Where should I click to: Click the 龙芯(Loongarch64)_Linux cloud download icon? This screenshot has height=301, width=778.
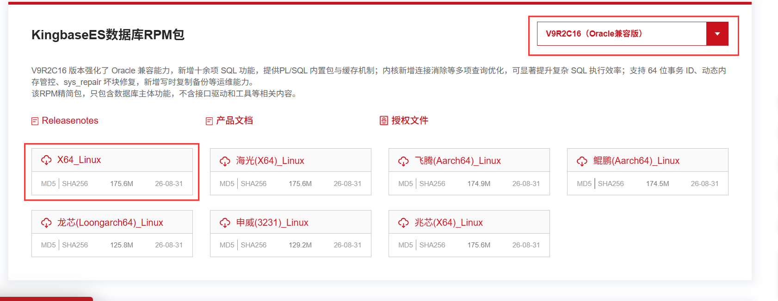point(46,223)
